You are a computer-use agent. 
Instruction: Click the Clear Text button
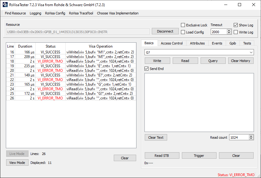pyautogui.click(x=156, y=137)
